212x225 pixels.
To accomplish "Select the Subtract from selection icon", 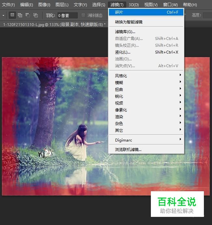I will point(28,15).
